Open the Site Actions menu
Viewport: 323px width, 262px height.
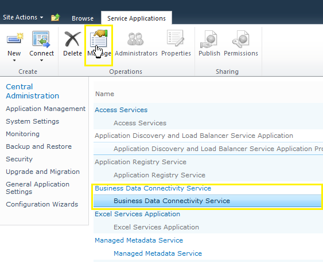pyautogui.click(x=23, y=17)
